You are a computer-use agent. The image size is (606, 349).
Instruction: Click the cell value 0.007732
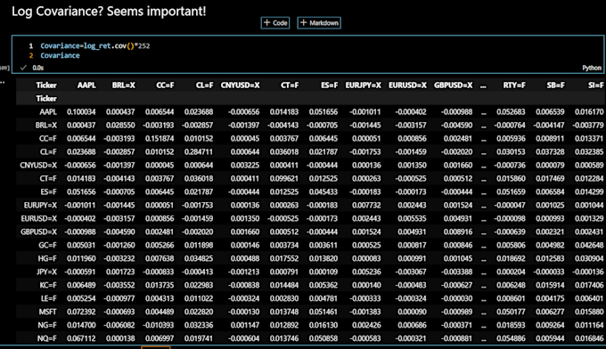pyautogui.click(x=366, y=206)
